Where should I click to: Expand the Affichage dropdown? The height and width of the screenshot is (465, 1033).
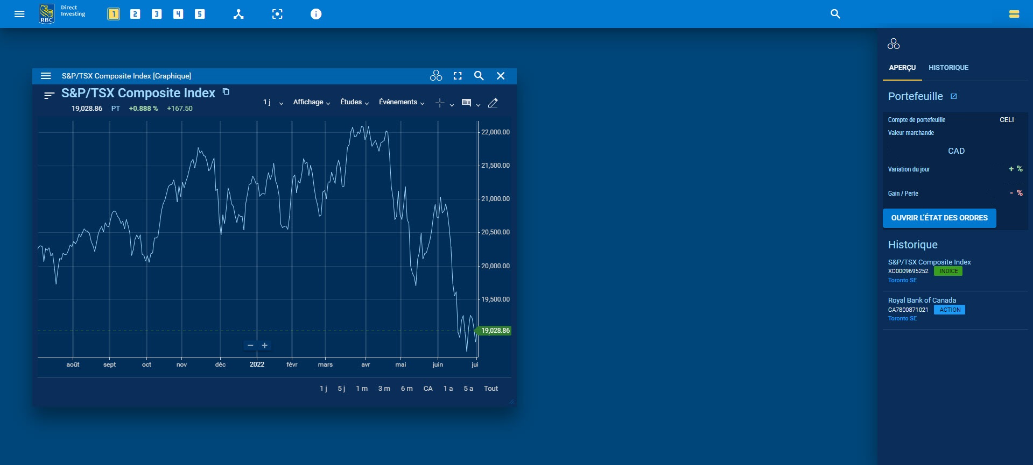coord(311,102)
